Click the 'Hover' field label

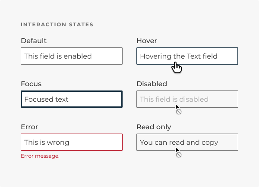pos(147,41)
